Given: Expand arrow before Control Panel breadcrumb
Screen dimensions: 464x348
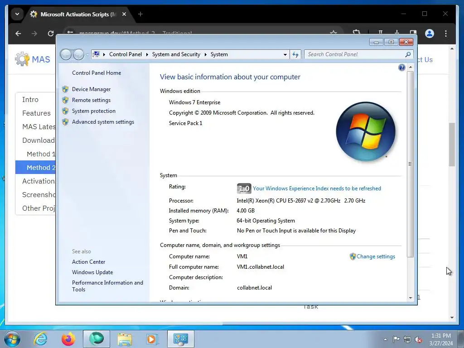Looking at the screenshot, I should pos(104,54).
